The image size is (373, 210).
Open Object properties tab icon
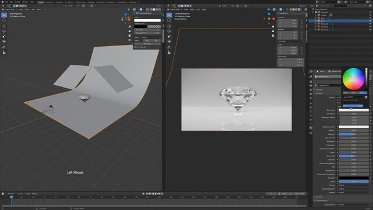pos(311,103)
